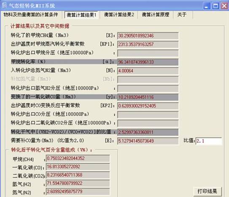Image resolution: width=229 pixels, height=197 pixels.
Task: Open the 衡算计算原理 tab
Action: click(156, 15)
